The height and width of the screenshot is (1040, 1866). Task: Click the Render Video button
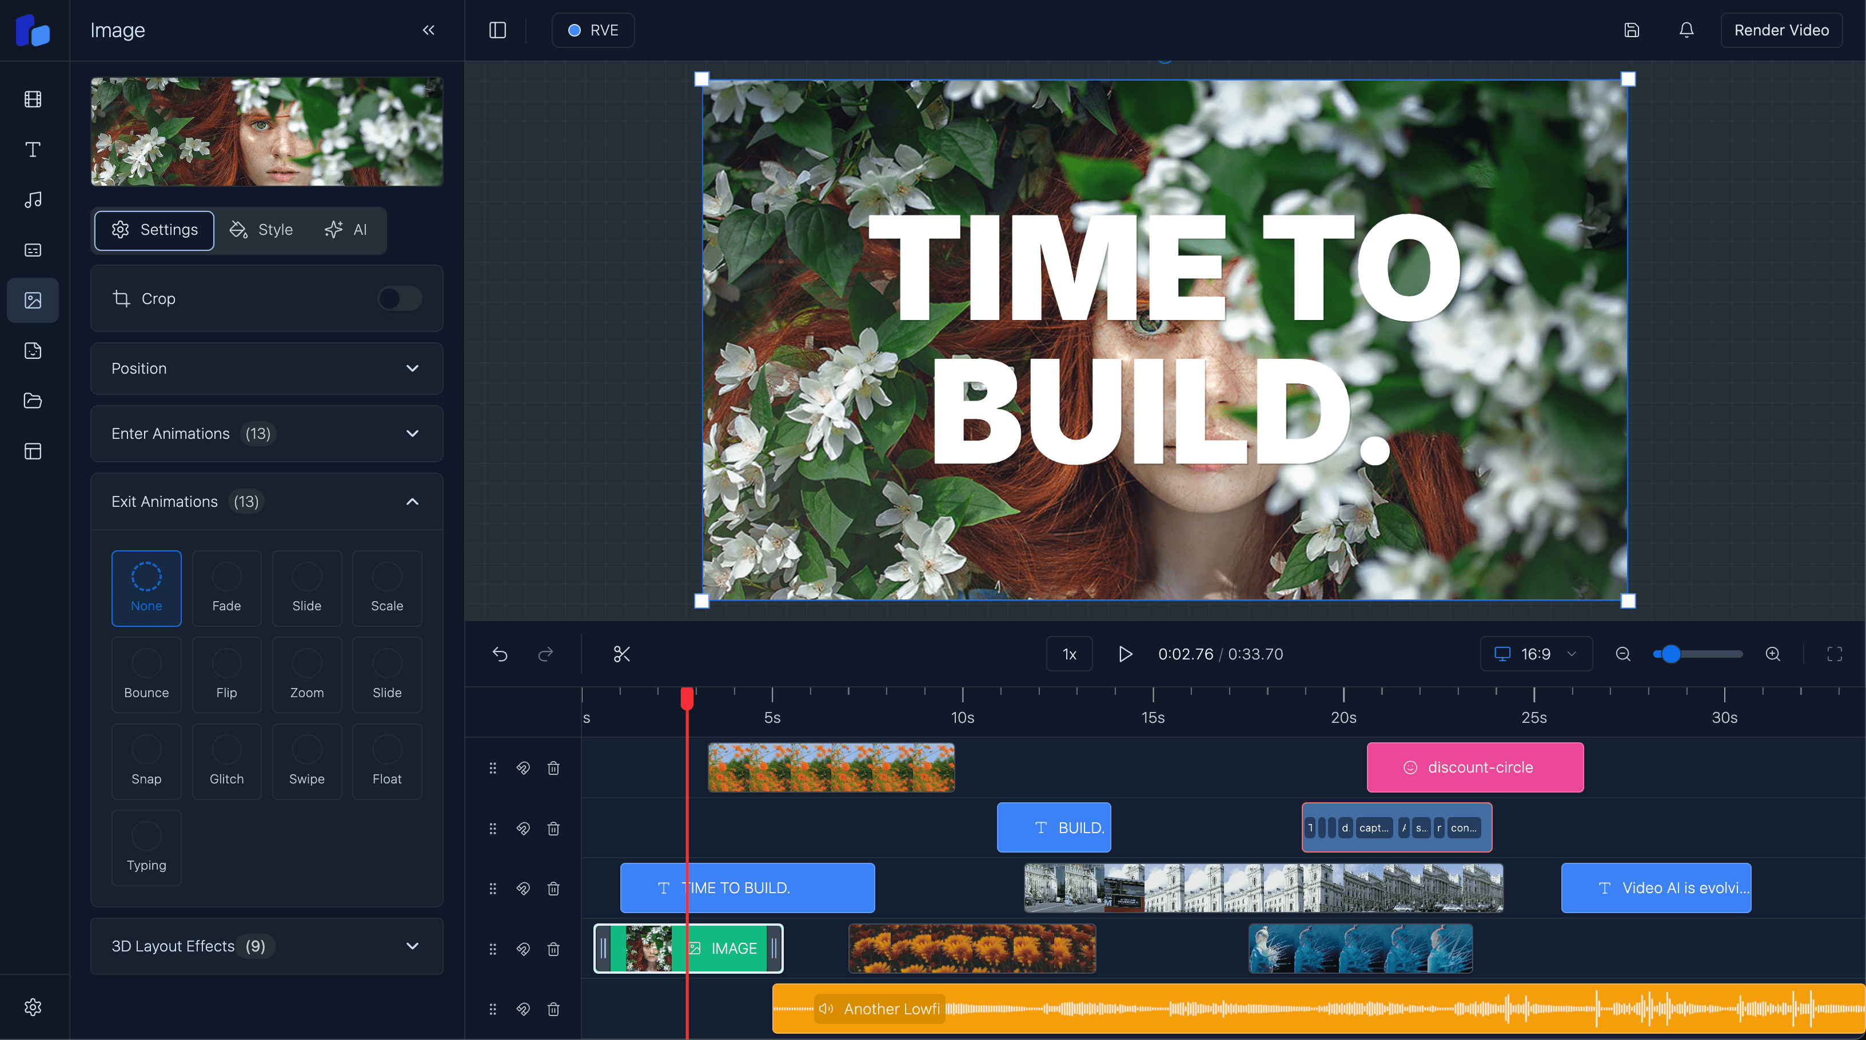[x=1780, y=30]
